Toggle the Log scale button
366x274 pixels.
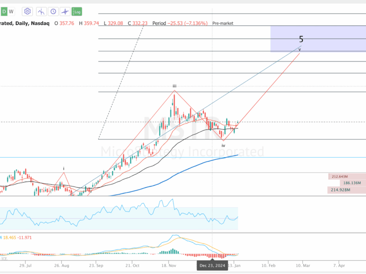click(x=77, y=12)
